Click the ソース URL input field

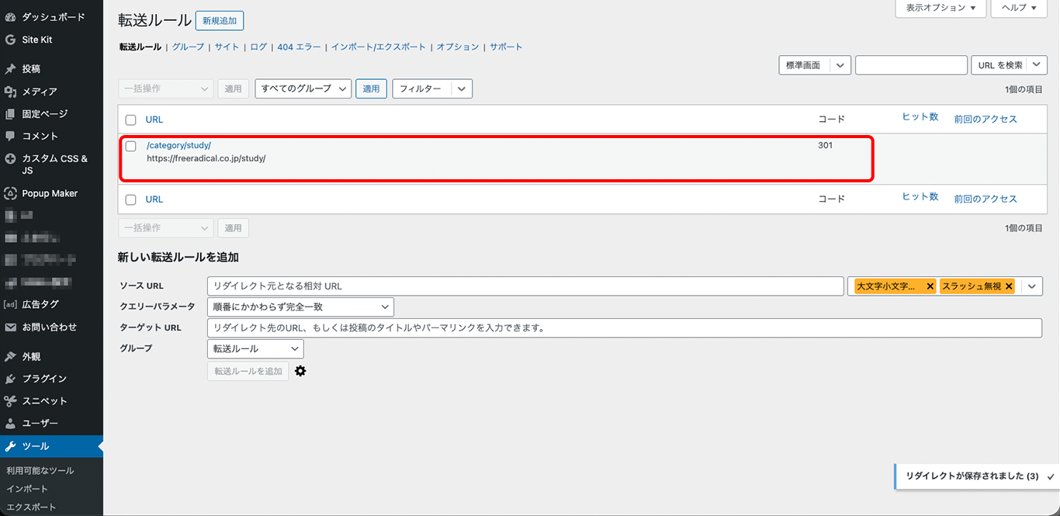point(525,286)
